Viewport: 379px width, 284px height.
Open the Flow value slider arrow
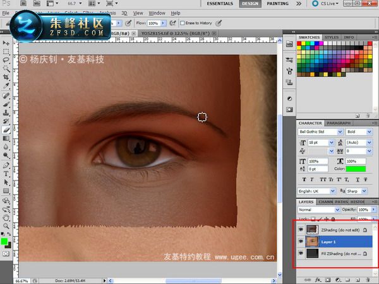tap(163, 23)
